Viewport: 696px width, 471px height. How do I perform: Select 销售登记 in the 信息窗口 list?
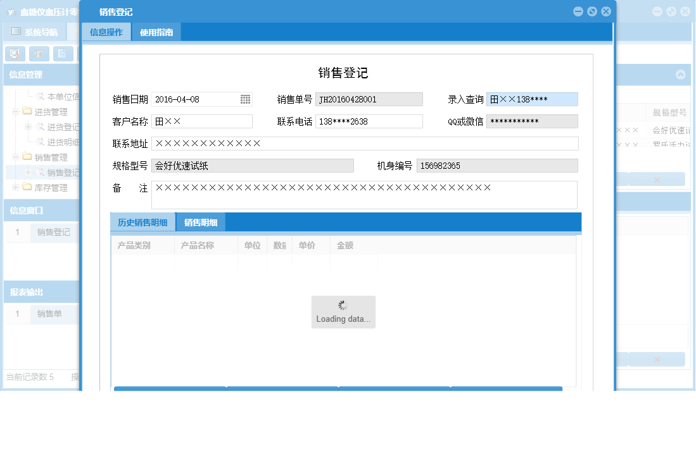coord(53,232)
